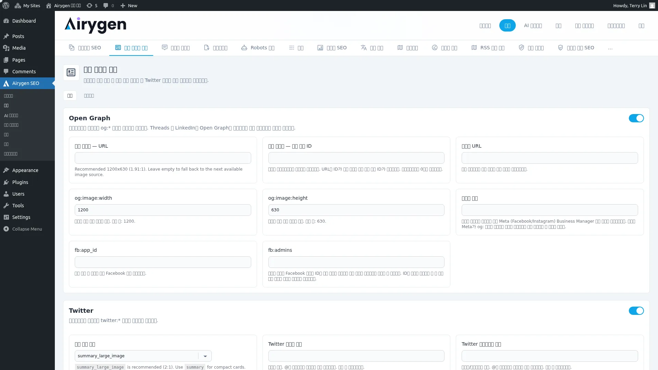Open the WordPress logo menu
The width and height of the screenshot is (658, 370).
(6, 5)
